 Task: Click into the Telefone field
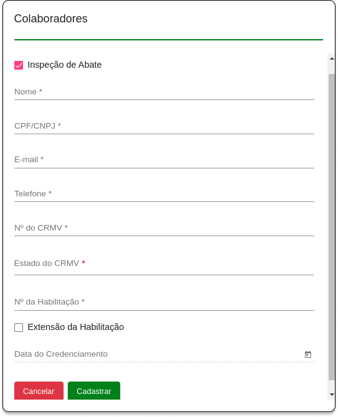tap(164, 194)
